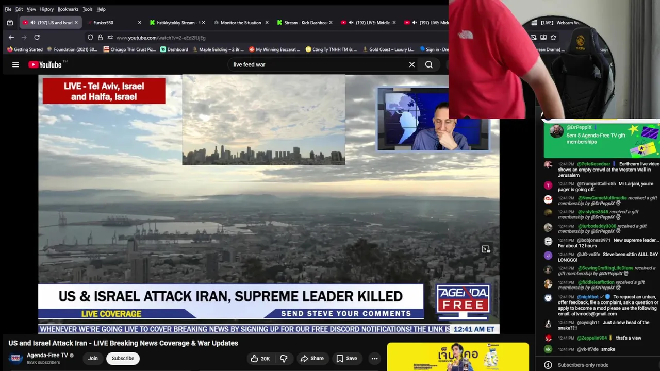Switch to the Stream - Kick Dashboard tab
Screen dimensions: 660x371
tap(304, 23)
